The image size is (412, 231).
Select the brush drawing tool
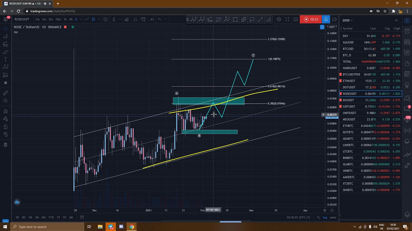tap(5, 52)
